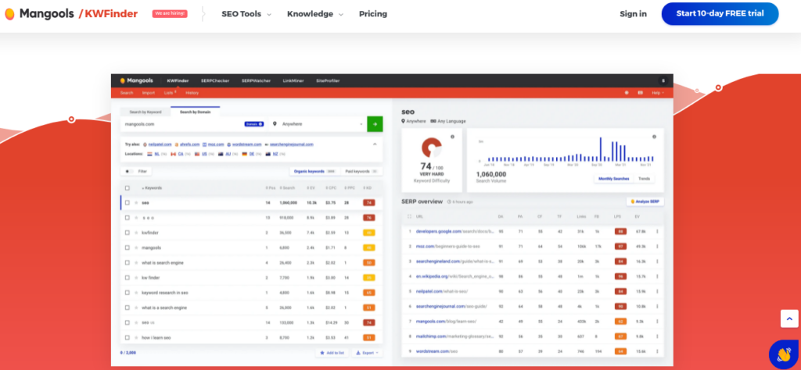The width and height of the screenshot is (801, 370).
Task: Click the green arrow search button
Action: (375, 124)
